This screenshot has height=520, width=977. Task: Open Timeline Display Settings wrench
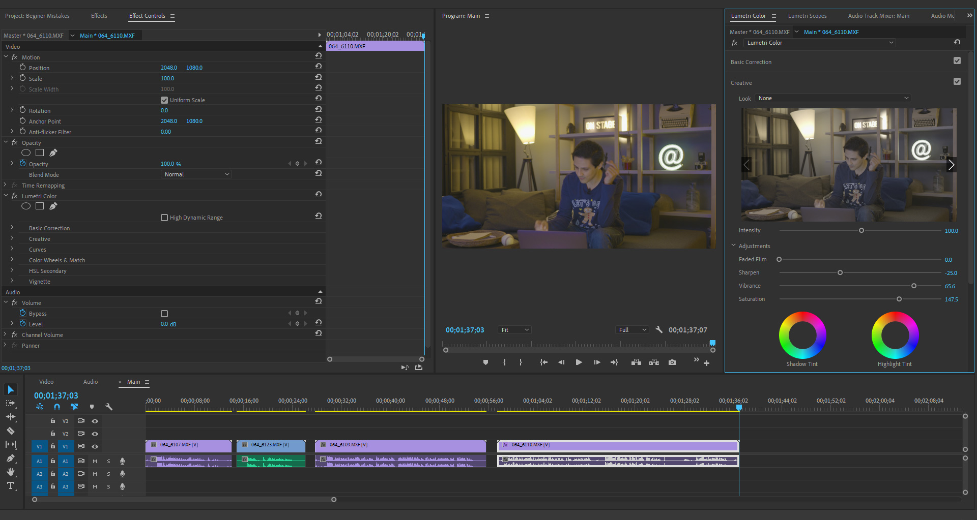108,407
